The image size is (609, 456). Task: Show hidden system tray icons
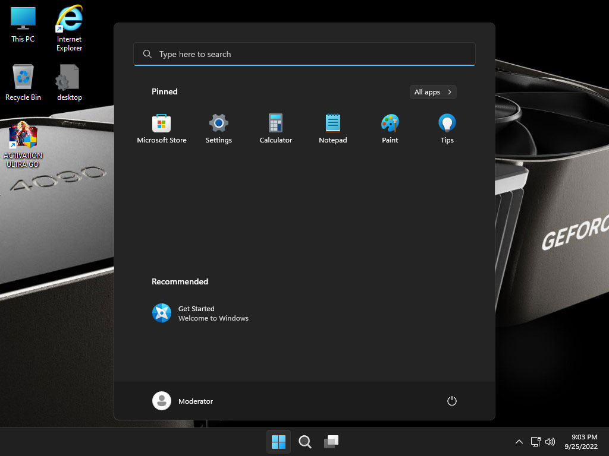click(519, 442)
